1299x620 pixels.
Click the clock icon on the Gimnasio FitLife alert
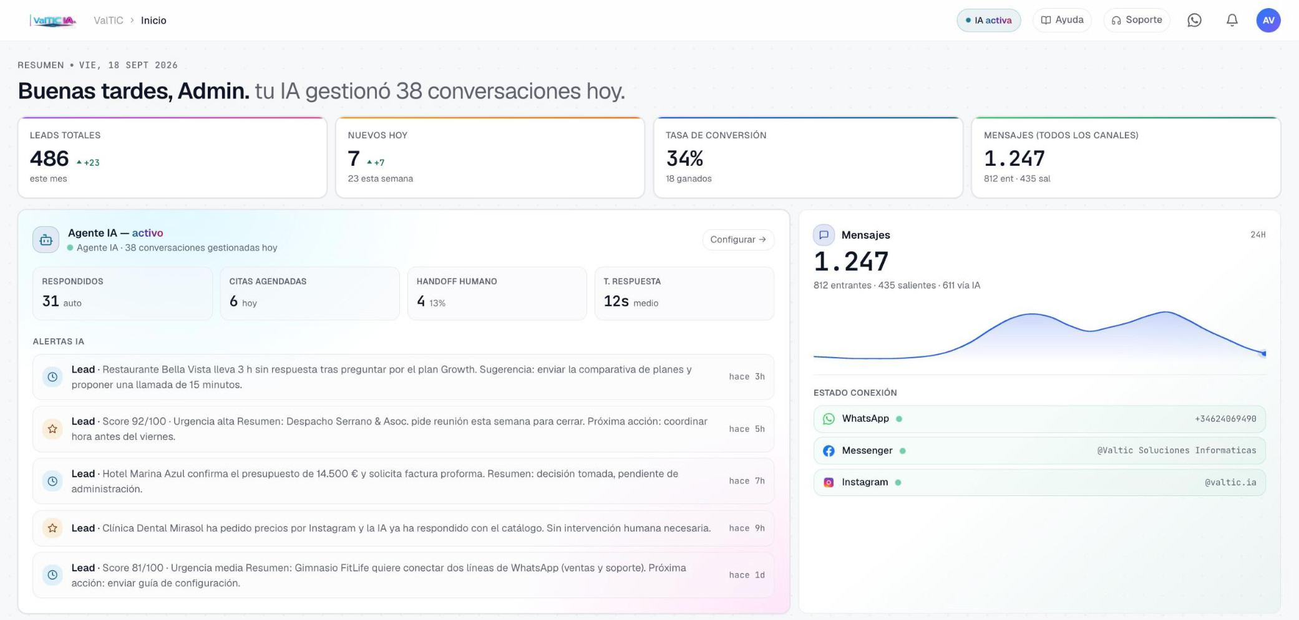click(x=52, y=575)
